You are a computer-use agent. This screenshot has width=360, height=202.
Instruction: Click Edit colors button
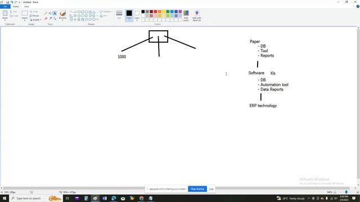point(186,16)
